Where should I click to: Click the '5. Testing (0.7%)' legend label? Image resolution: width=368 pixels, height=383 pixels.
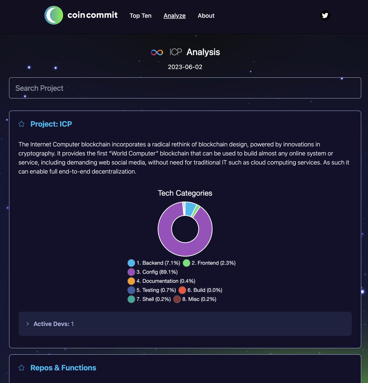pyautogui.click(x=156, y=290)
